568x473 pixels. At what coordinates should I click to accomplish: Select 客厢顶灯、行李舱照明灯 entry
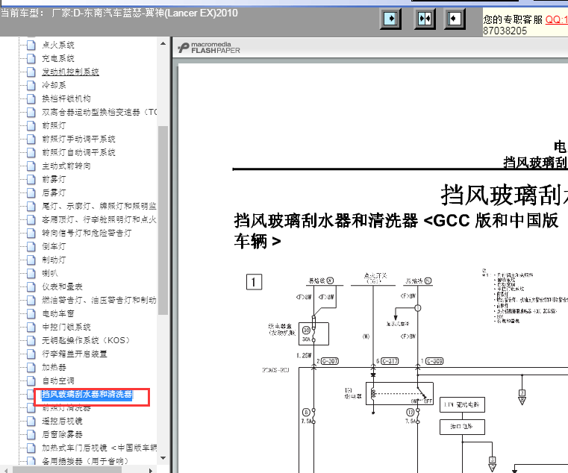point(99,219)
